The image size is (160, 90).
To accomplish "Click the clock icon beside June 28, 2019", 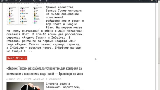I will click(7, 79).
